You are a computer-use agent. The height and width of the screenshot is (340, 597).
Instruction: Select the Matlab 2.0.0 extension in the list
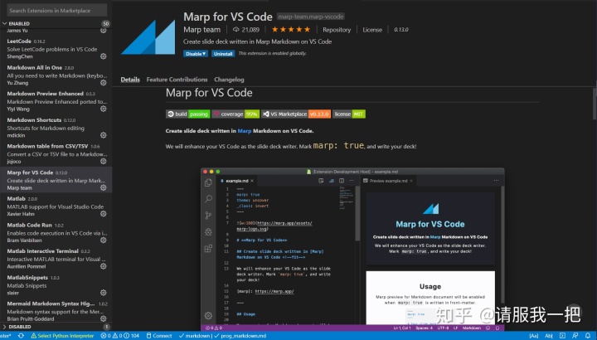56,206
